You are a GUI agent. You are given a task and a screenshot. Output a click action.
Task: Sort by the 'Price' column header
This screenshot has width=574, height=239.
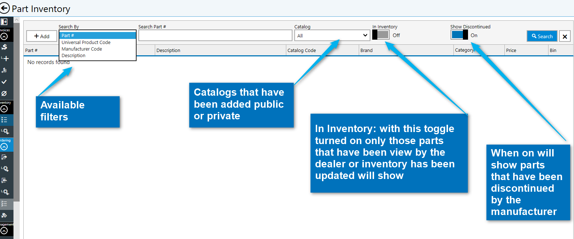[x=511, y=50]
